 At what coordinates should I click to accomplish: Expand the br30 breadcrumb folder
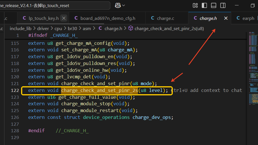click(72, 28)
